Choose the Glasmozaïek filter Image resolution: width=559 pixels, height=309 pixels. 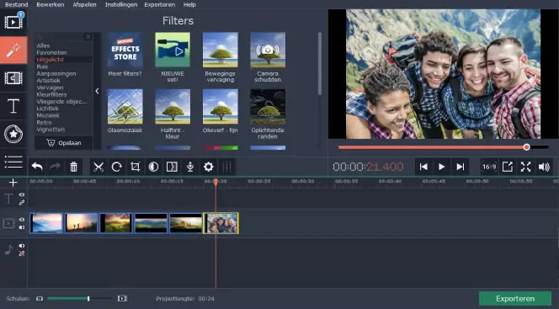point(125,107)
